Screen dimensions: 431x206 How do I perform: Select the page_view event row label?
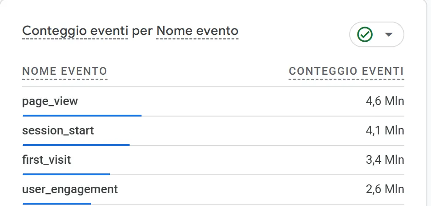(50, 101)
